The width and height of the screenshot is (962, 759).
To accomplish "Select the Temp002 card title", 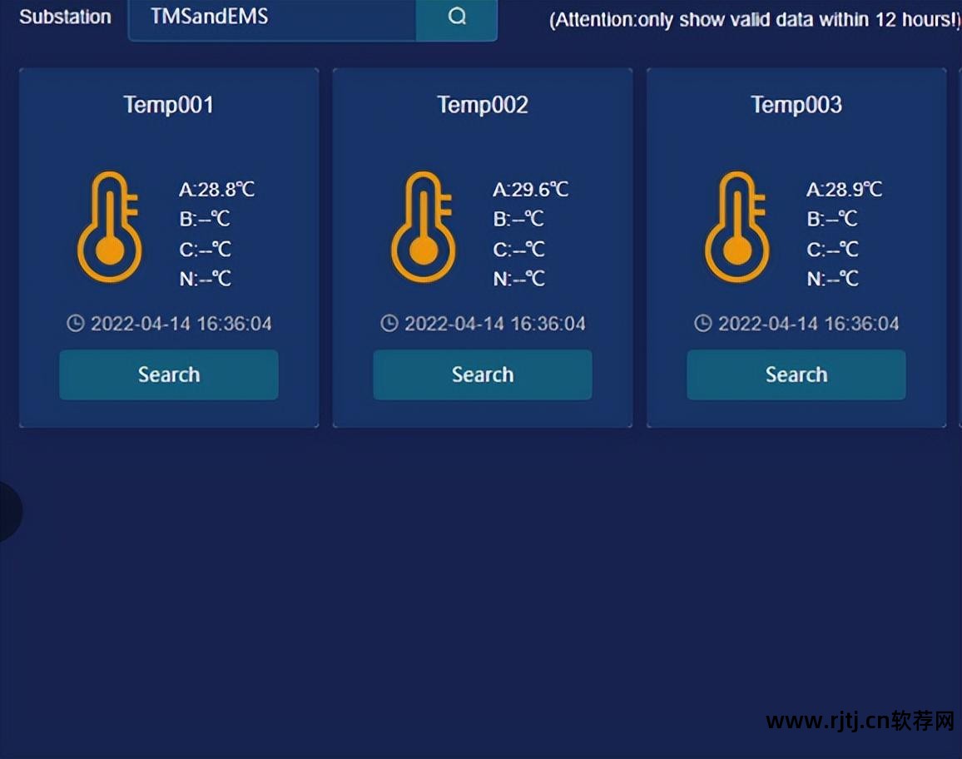I will tap(483, 105).
